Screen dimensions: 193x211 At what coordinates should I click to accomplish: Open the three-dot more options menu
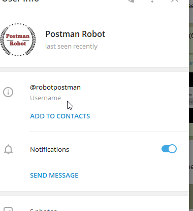[152, 1]
